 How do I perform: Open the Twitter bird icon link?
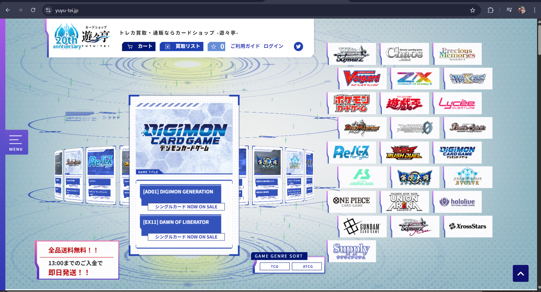(x=298, y=47)
